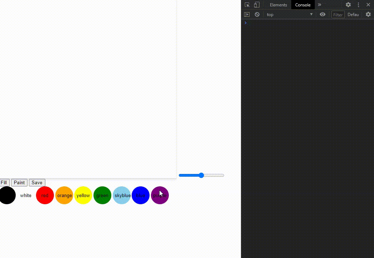The width and height of the screenshot is (374, 258).
Task: Click the Fill button
Action: pyautogui.click(x=4, y=182)
